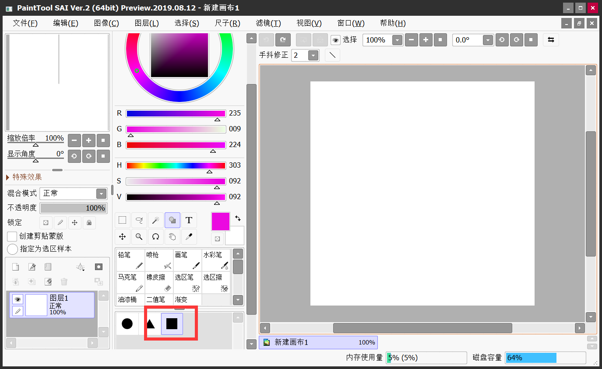Open the 编辑(E) menu
Screen dimensions: 602x369
66,23
